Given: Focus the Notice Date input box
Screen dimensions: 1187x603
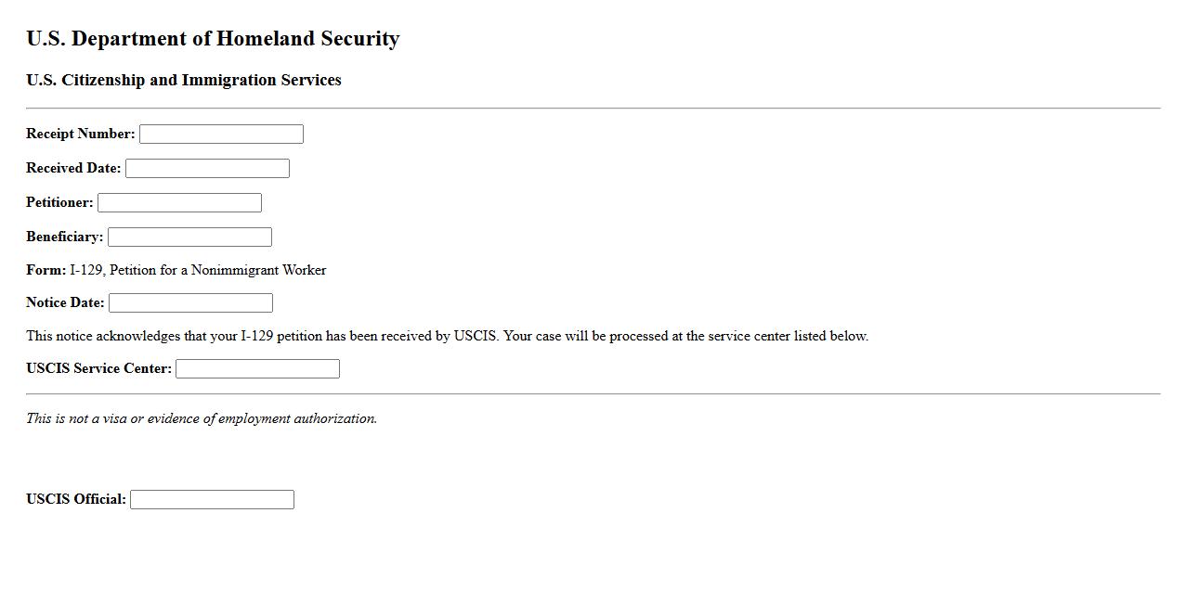Looking at the screenshot, I should click(x=190, y=303).
